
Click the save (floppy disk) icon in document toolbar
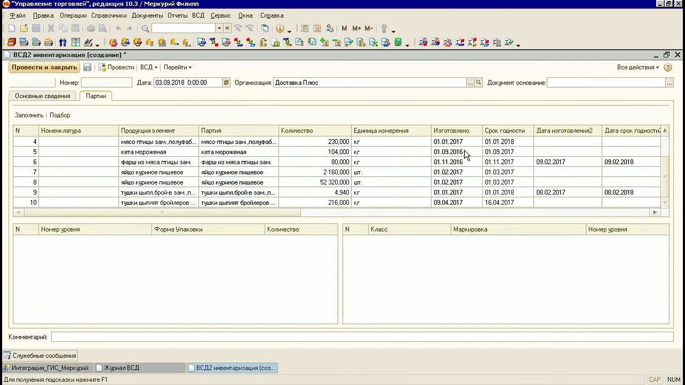pos(87,67)
